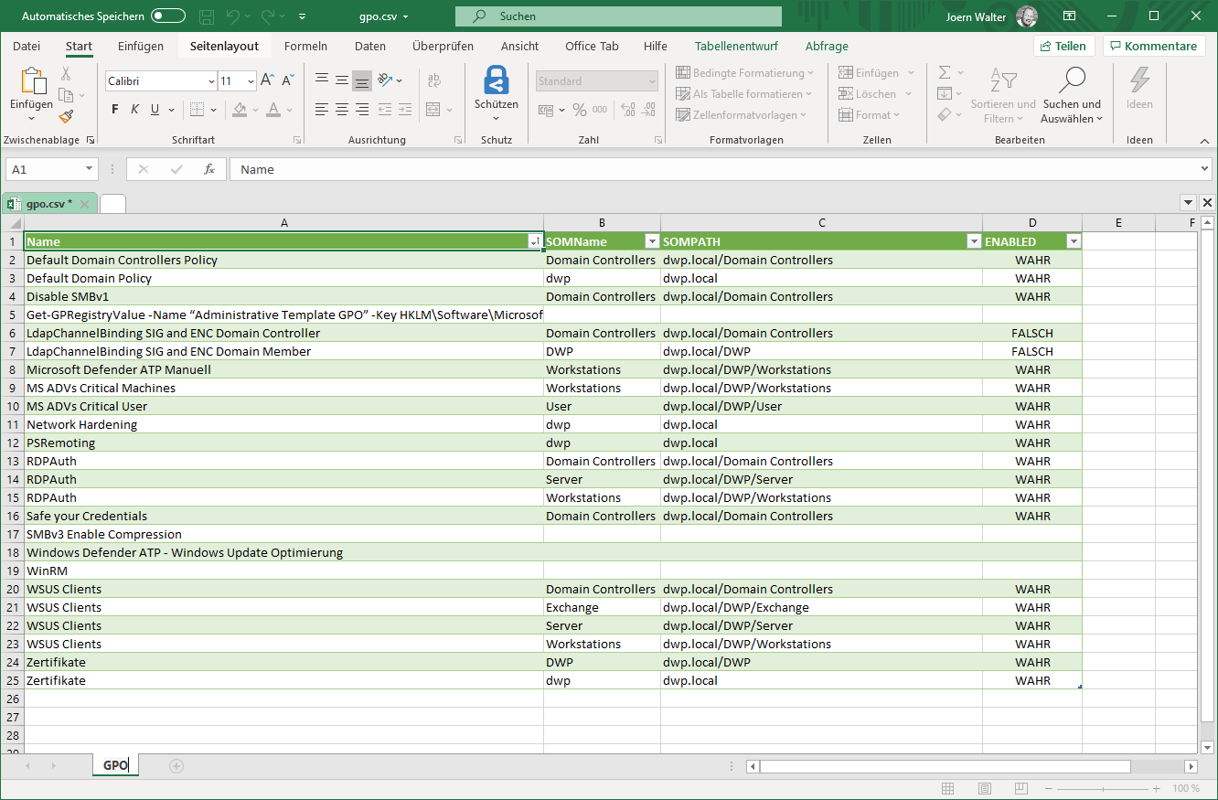1218x800 pixels.
Task: Switch to the Tabellenentwurf tab
Action: [736, 46]
